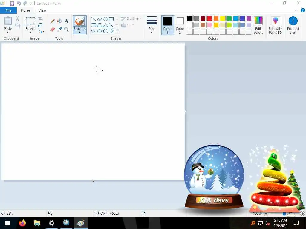Select the Line shape
This screenshot has height=229, width=306.
tap(94, 19)
